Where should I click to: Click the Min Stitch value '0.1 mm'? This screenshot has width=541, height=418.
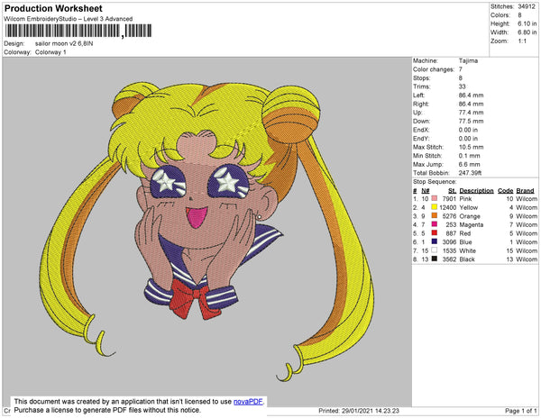click(469, 156)
